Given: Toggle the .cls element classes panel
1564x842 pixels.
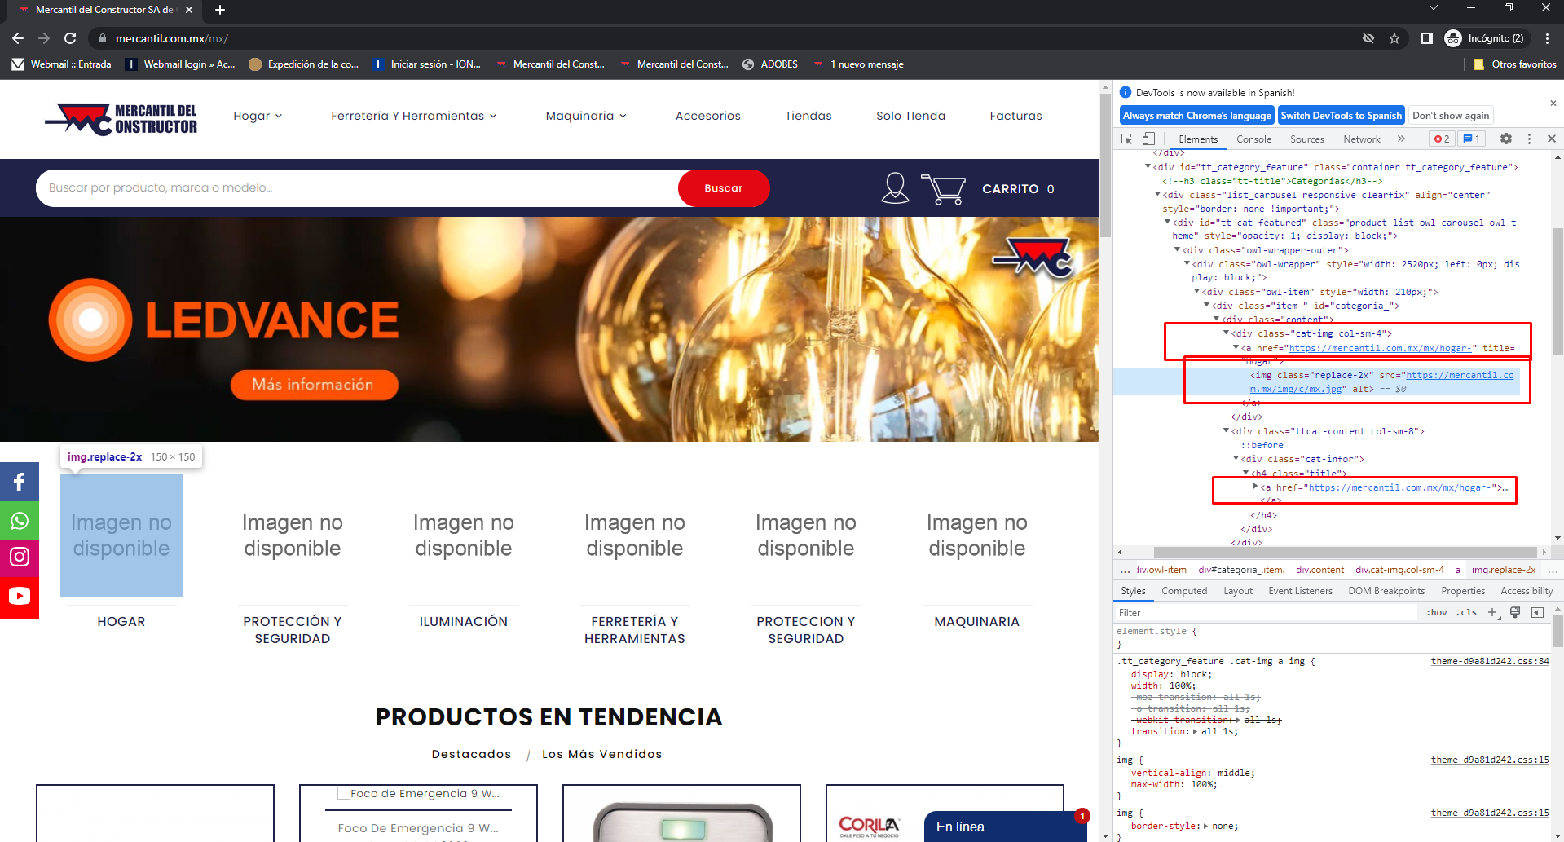Looking at the screenshot, I should [1468, 612].
